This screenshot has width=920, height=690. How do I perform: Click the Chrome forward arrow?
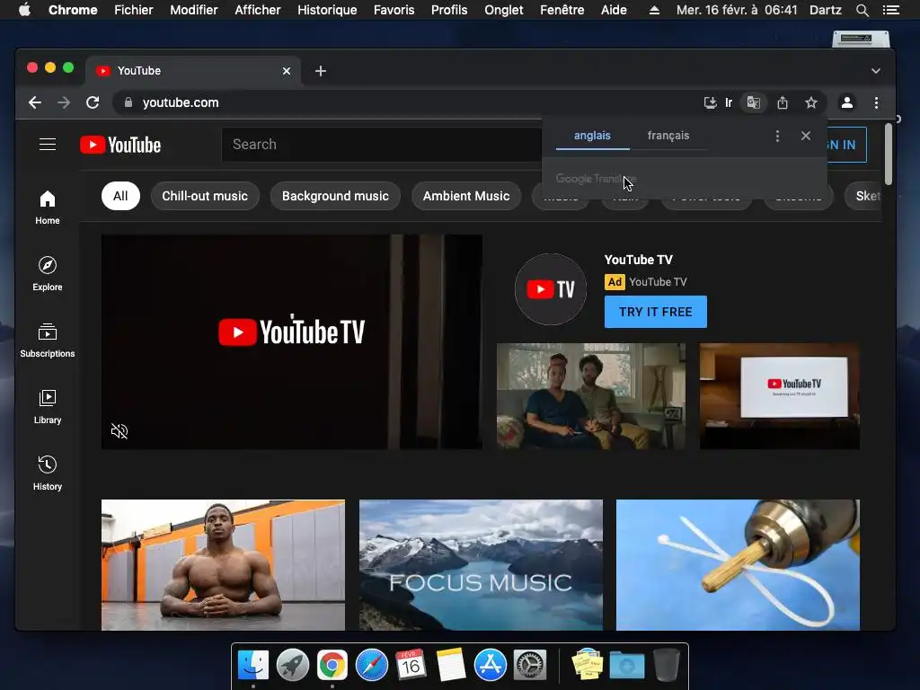[64, 102]
